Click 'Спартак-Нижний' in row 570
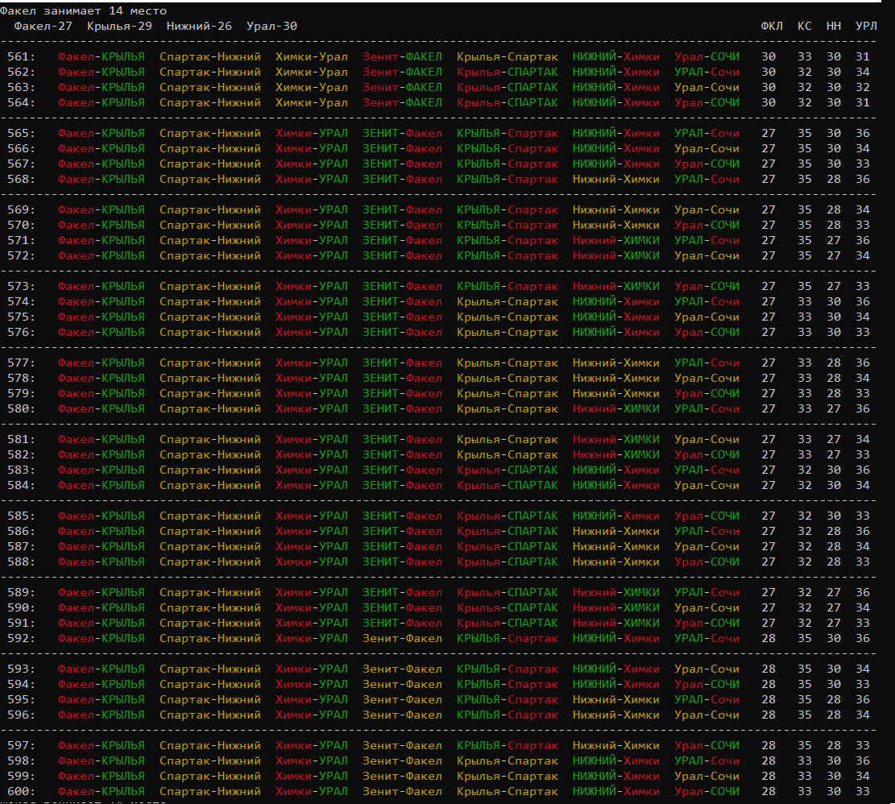Screen dimensions: 895x804 pos(210,226)
